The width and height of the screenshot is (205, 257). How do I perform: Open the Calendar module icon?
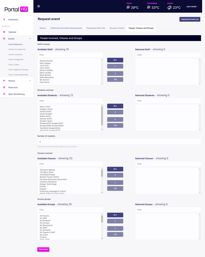pos(4,32)
